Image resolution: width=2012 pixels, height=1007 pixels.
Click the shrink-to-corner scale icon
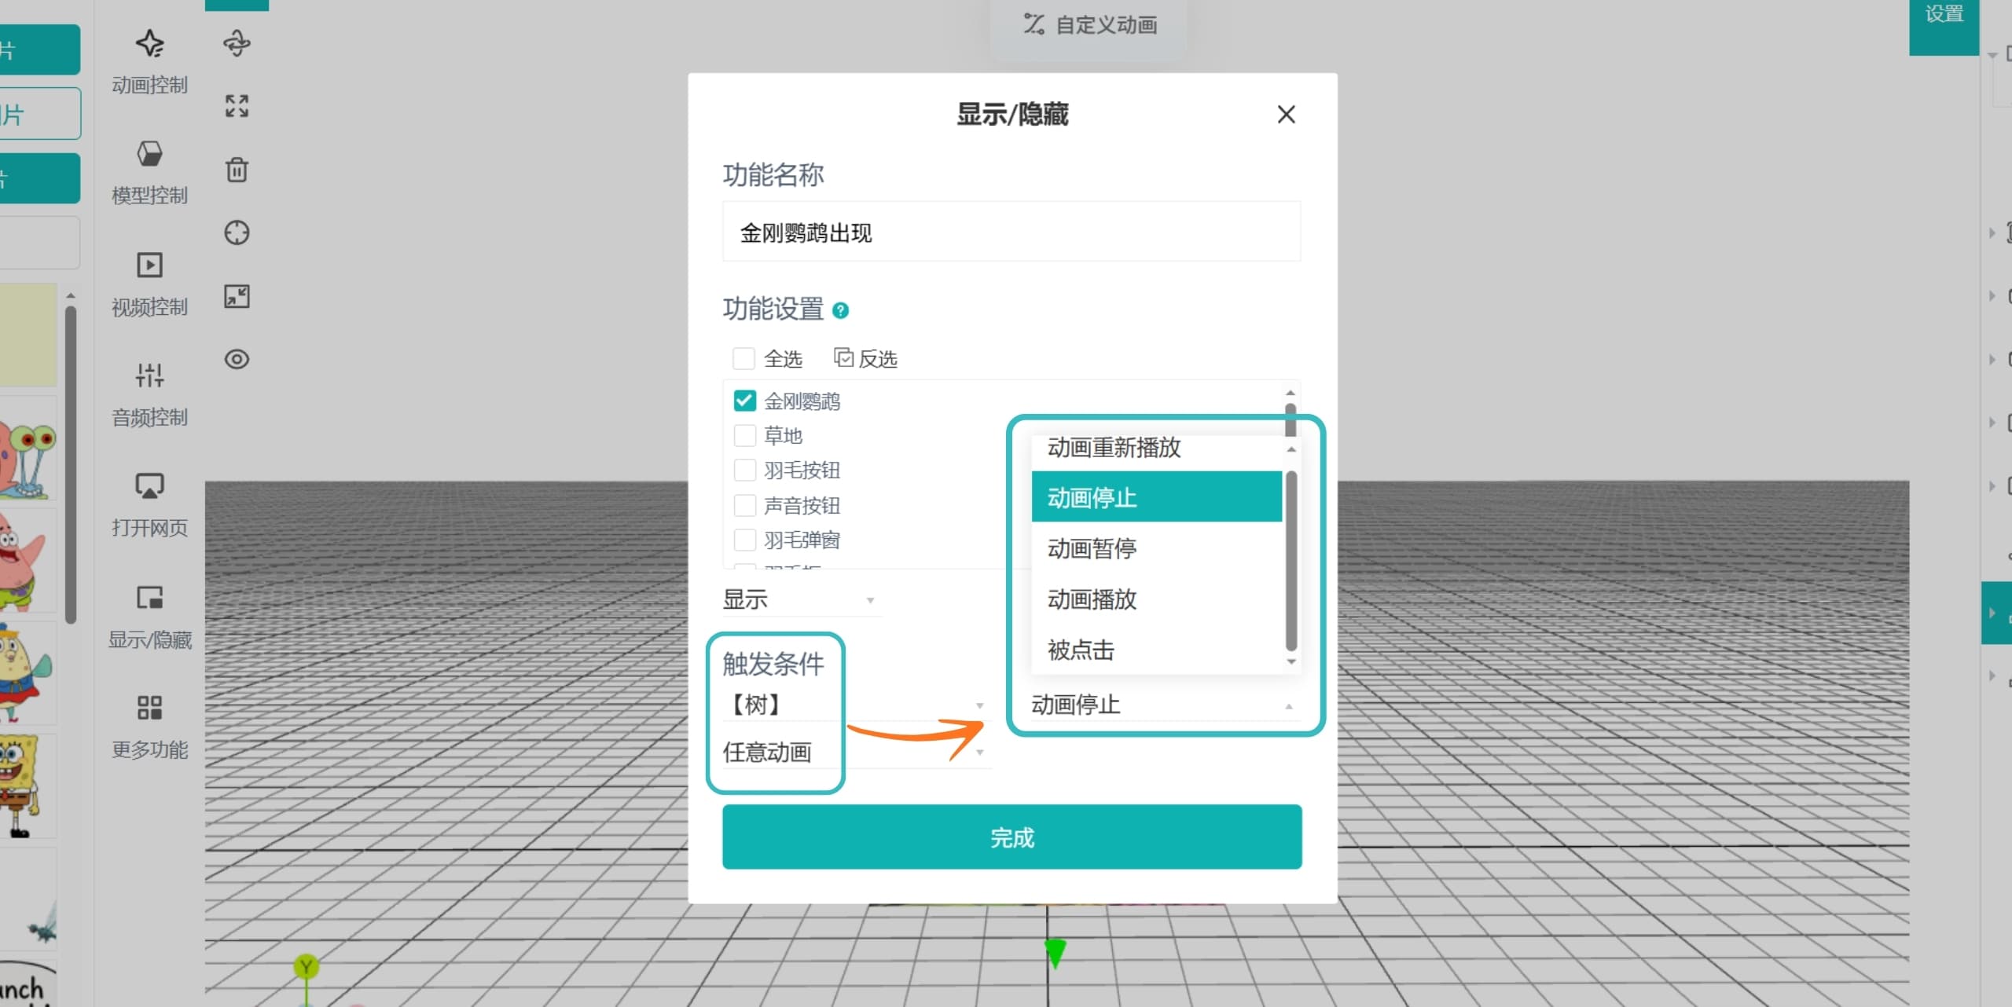[237, 296]
